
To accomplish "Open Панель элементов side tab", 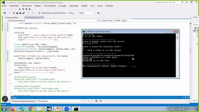I will coord(2,23).
